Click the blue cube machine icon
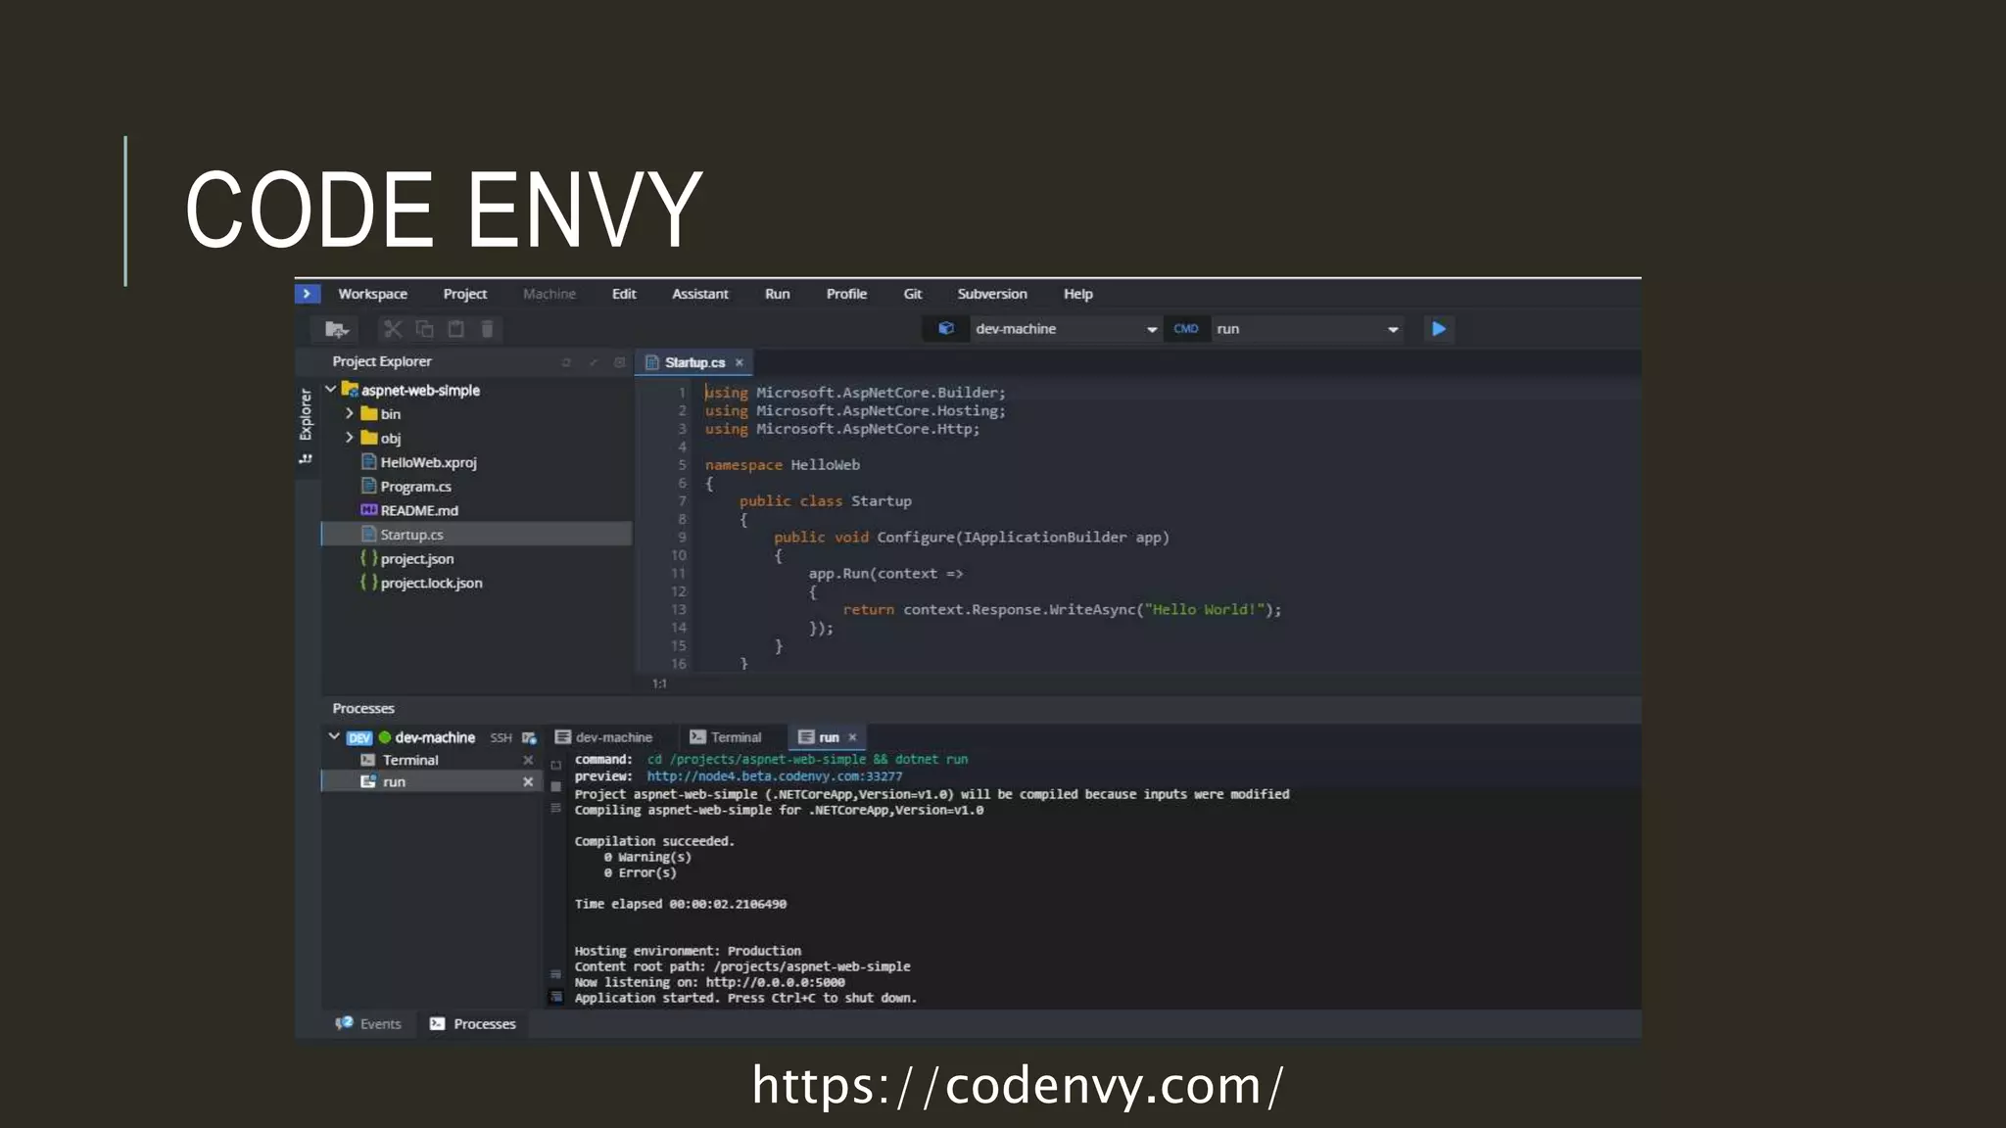2006x1128 pixels. coord(946,329)
